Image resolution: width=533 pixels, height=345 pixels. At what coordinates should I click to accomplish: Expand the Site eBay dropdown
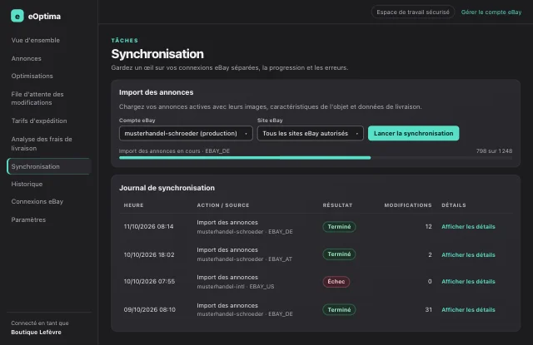pyautogui.click(x=311, y=133)
